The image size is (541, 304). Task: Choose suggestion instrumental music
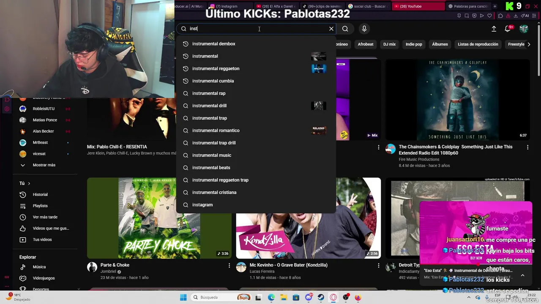pyautogui.click(x=256, y=155)
